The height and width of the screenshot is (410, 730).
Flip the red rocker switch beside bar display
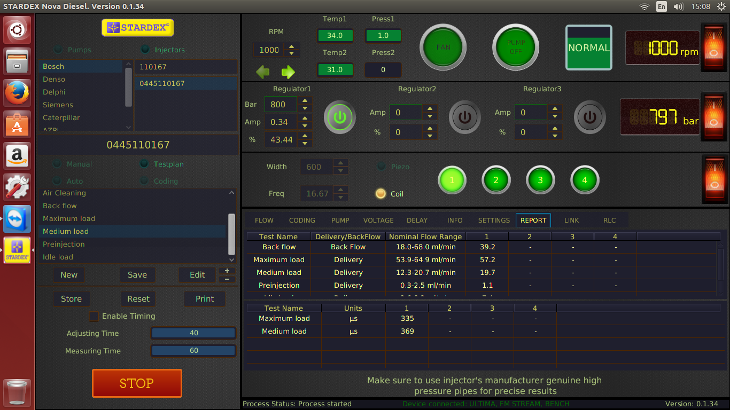pyautogui.click(x=714, y=117)
